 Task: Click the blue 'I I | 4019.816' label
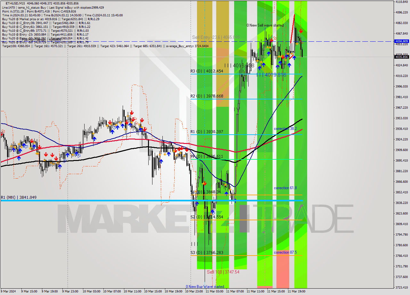tap(271, 75)
